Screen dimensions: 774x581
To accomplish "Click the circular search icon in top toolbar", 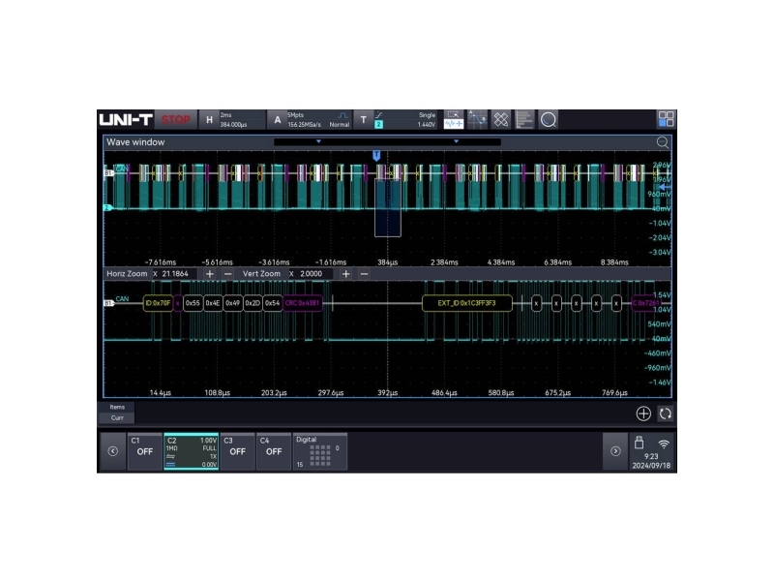I will coord(549,119).
